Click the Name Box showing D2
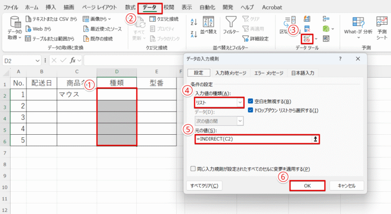The image size is (391, 214). point(19,61)
